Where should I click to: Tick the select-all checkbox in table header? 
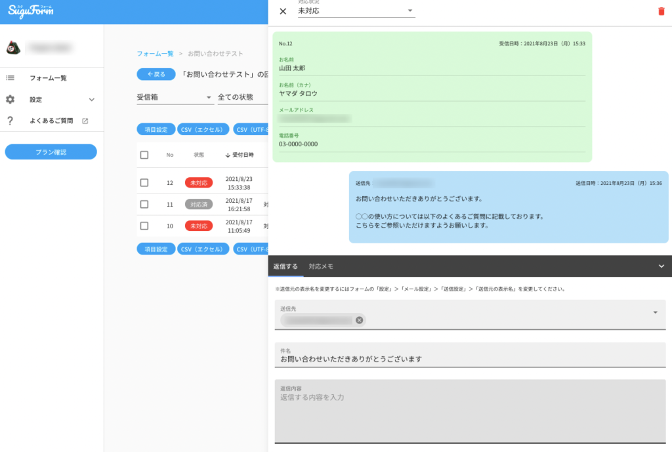point(144,155)
